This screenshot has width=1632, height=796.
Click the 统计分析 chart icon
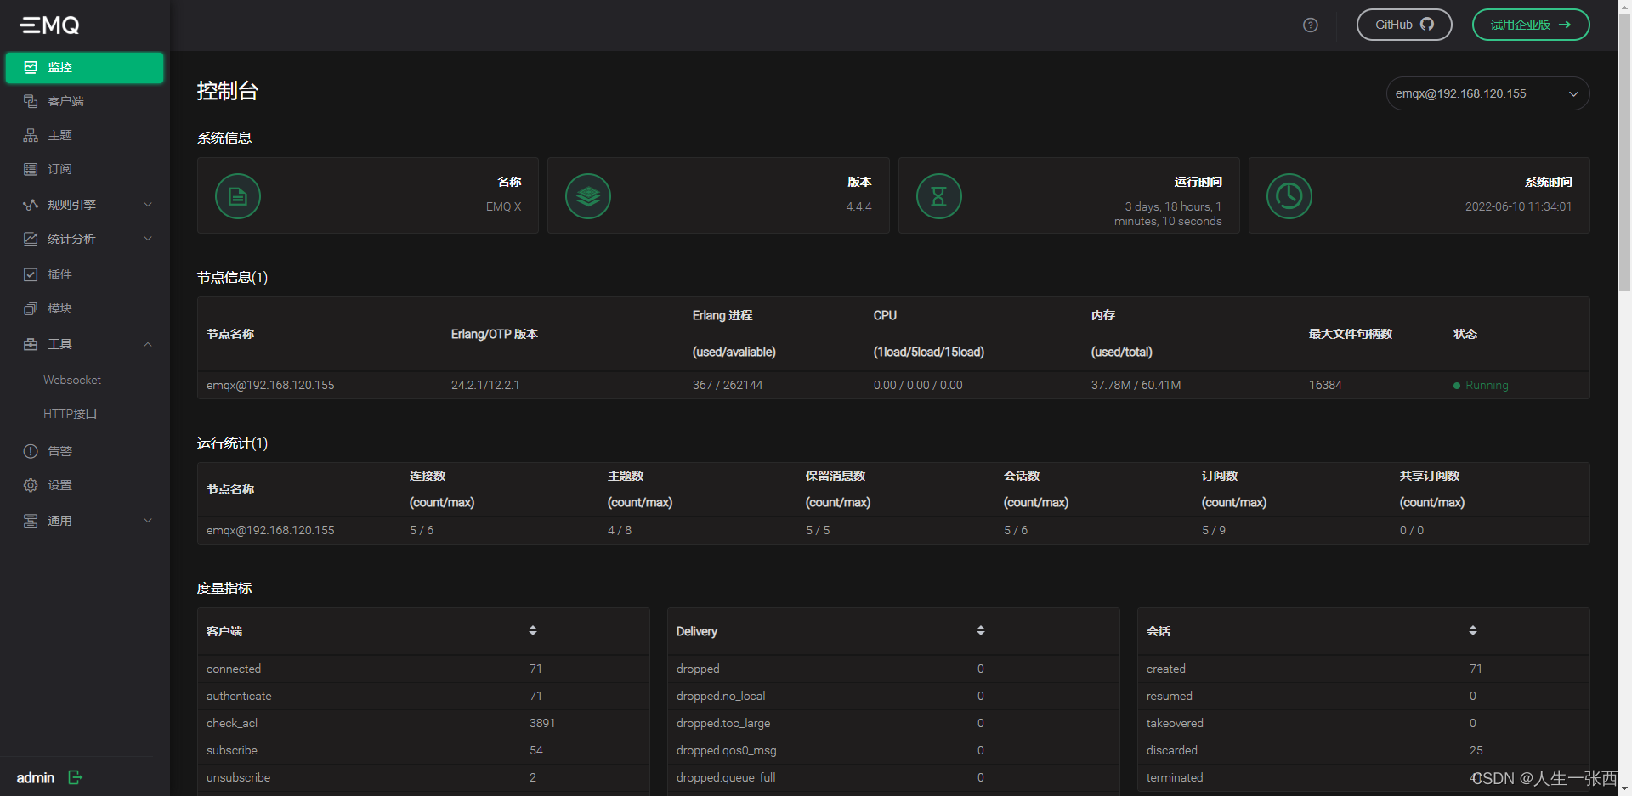[31, 239]
